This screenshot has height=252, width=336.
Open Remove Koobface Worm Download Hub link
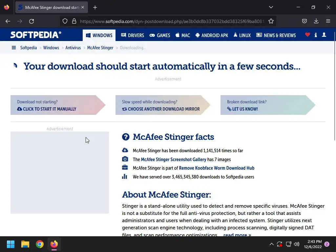[x=217, y=168]
